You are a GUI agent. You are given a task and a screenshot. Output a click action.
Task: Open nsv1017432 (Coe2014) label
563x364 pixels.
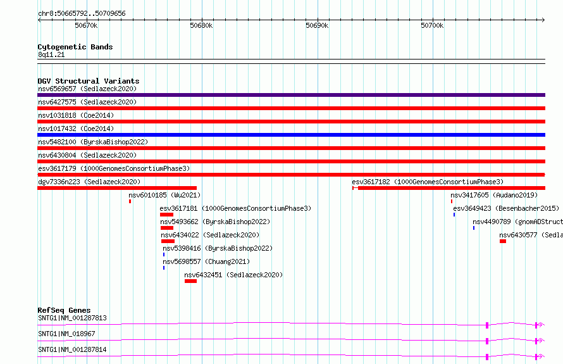click(76, 129)
